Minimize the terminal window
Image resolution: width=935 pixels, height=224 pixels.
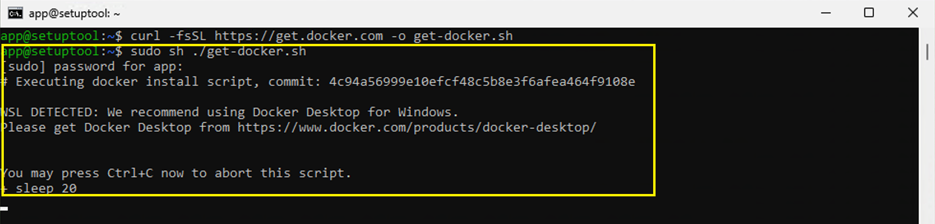(x=825, y=13)
